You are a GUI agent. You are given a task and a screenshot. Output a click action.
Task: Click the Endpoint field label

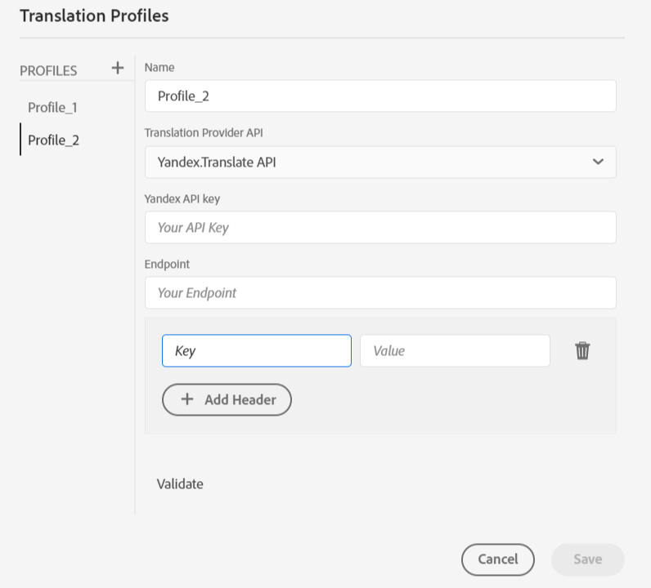(167, 264)
